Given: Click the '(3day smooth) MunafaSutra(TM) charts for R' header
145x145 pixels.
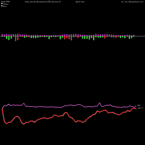Looking at the screenshot, I should click(43, 2).
